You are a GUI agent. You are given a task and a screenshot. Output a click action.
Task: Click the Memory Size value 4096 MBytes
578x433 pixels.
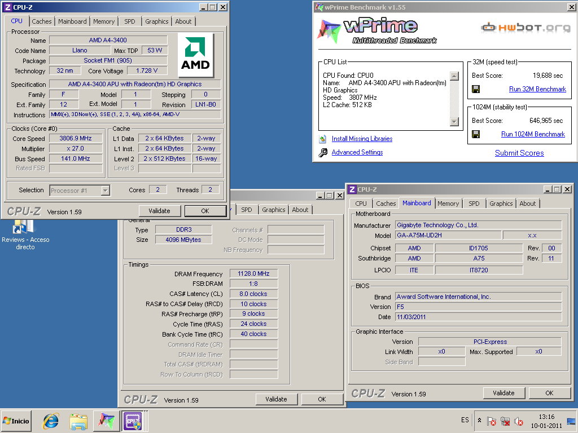tap(183, 240)
